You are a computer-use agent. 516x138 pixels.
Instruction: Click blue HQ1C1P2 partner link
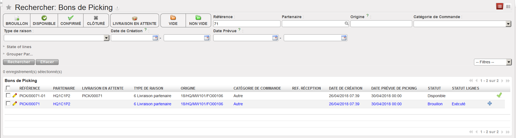[62, 104]
